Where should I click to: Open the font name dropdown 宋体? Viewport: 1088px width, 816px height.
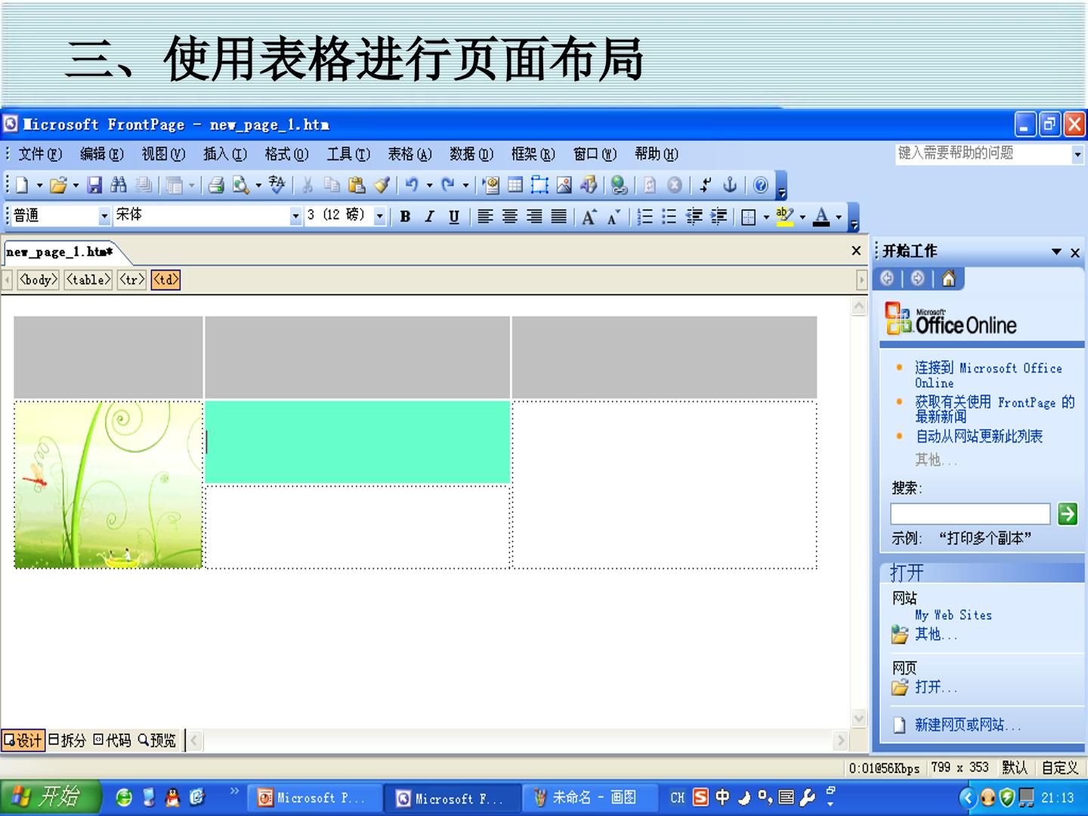[295, 216]
